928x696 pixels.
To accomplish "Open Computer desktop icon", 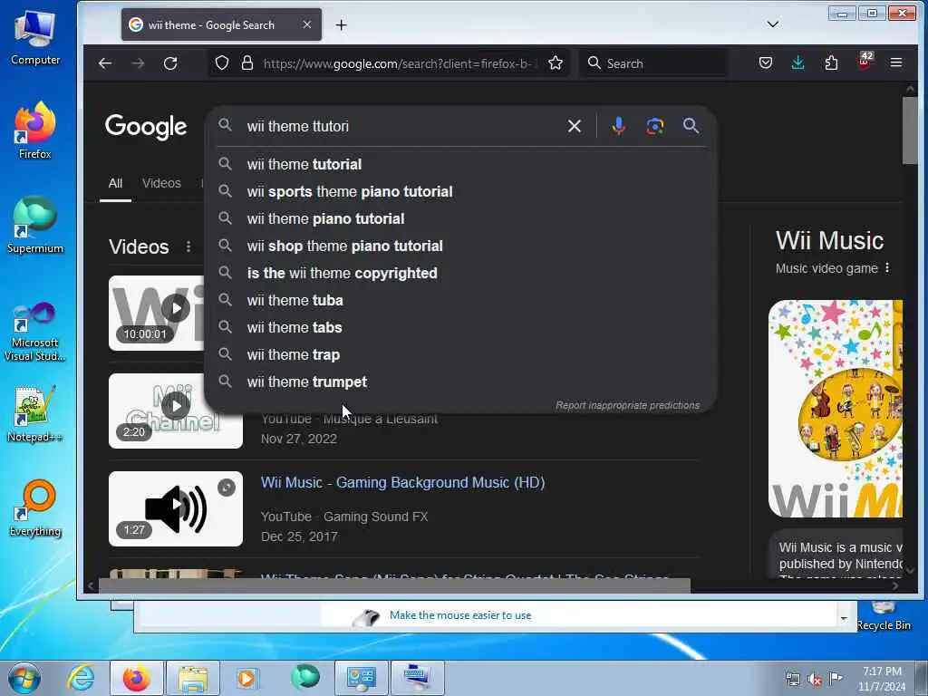I will click(35, 36).
